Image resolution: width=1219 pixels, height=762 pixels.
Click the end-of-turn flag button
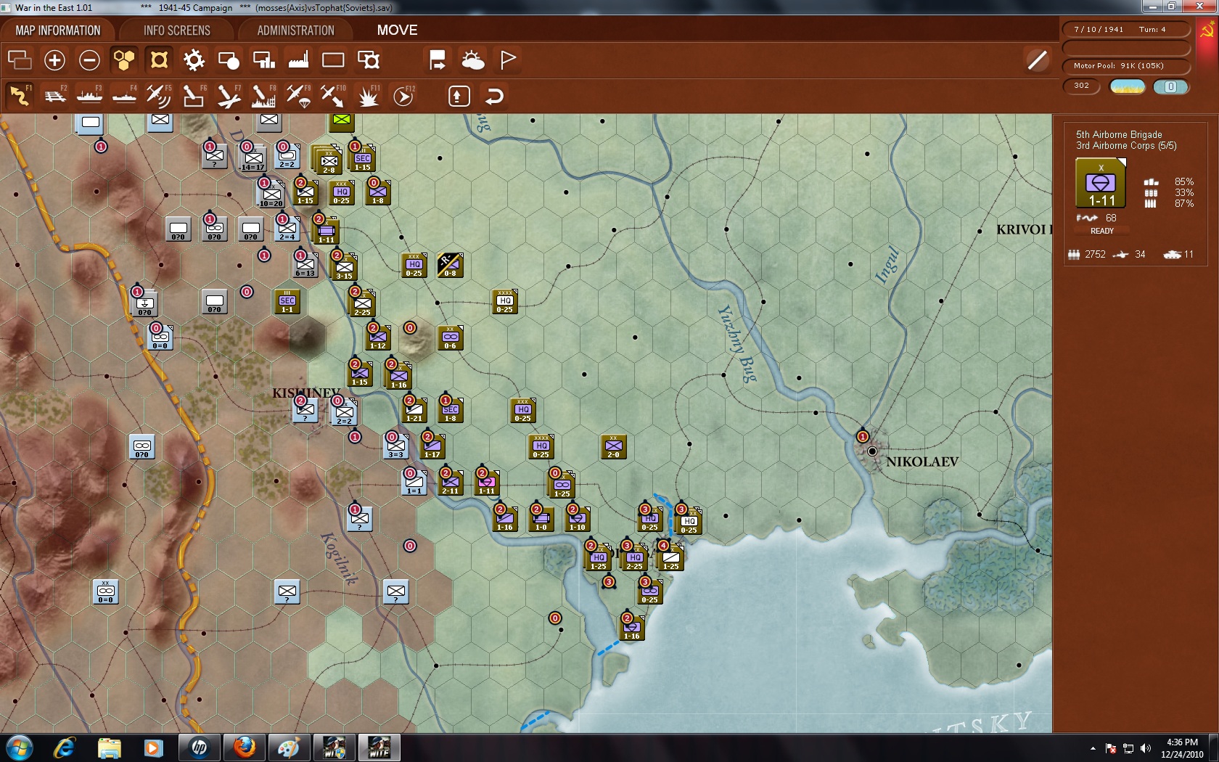[507, 60]
